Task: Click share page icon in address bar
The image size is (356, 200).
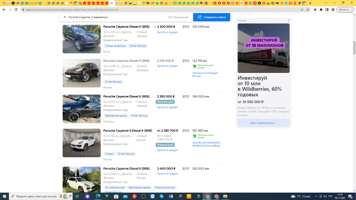Action: (302, 10)
